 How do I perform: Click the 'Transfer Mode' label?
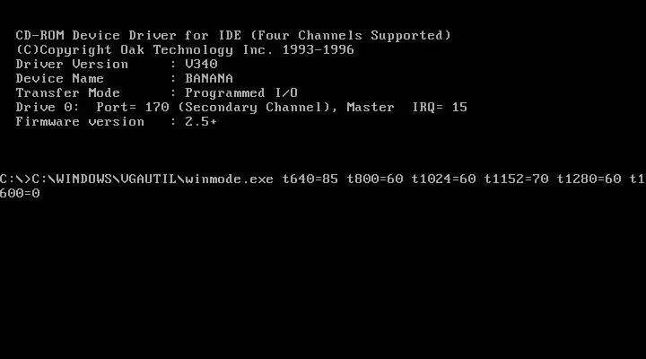68,92
